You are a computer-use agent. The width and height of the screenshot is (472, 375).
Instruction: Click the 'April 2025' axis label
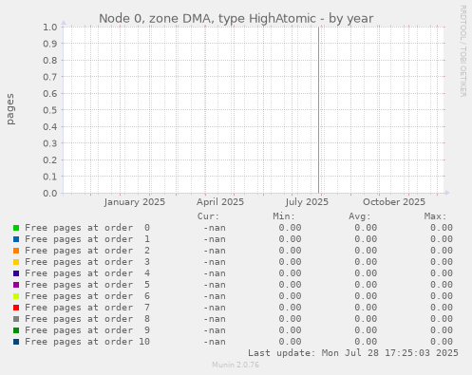220,202
